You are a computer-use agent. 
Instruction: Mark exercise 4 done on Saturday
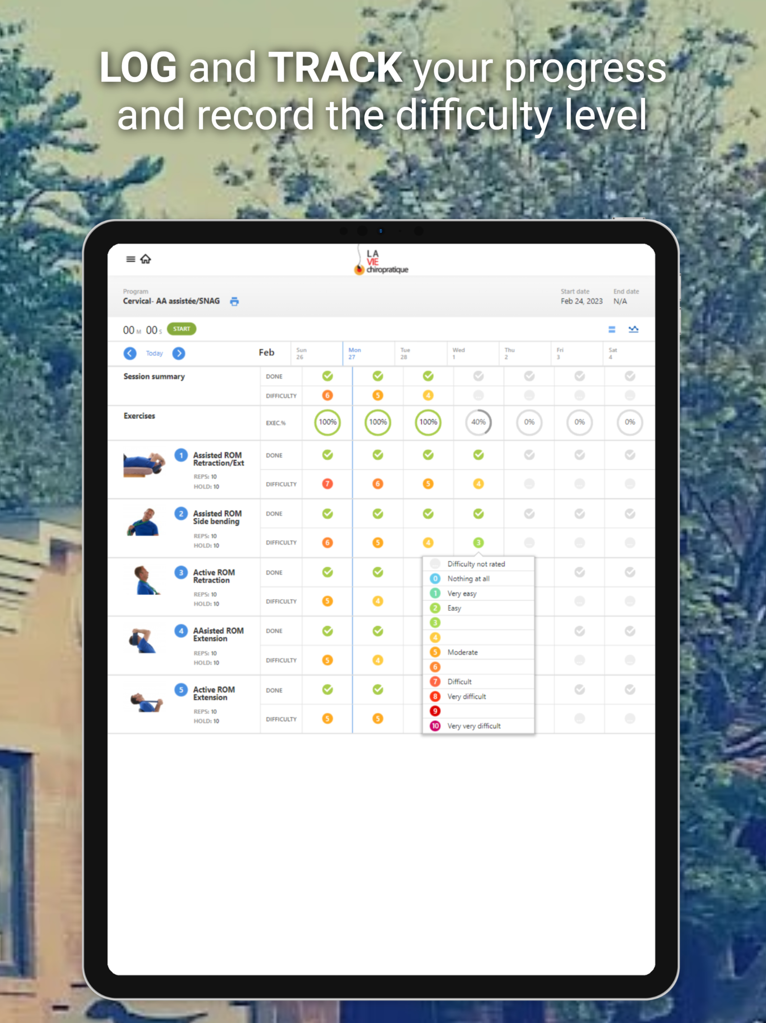(x=630, y=631)
